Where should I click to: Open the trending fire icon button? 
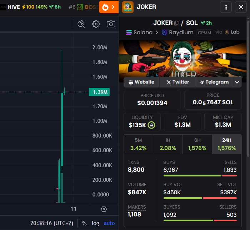pyautogui.click(x=109, y=7)
